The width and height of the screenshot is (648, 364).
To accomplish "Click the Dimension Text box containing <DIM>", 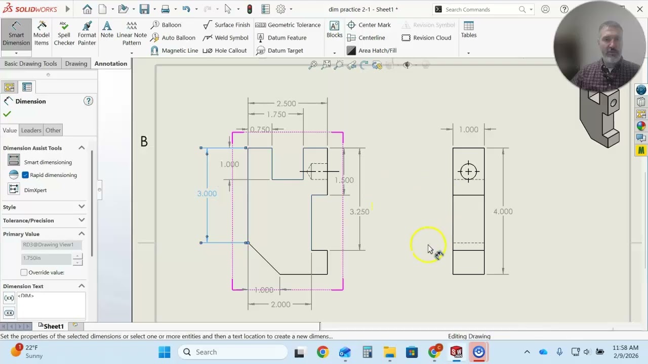I will coord(51,305).
